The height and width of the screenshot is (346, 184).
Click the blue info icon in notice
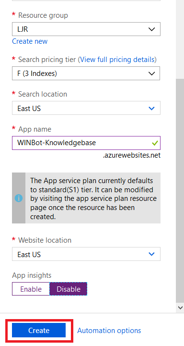click(x=19, y=198)
